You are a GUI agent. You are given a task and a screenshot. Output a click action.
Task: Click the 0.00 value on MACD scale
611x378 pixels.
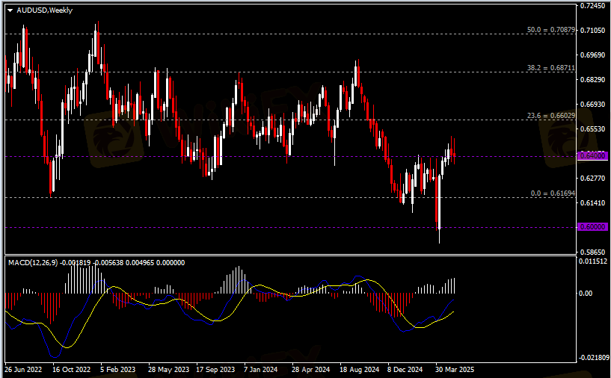pos(586,294)
